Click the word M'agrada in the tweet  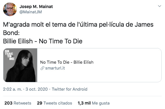[x=16, y=25]
